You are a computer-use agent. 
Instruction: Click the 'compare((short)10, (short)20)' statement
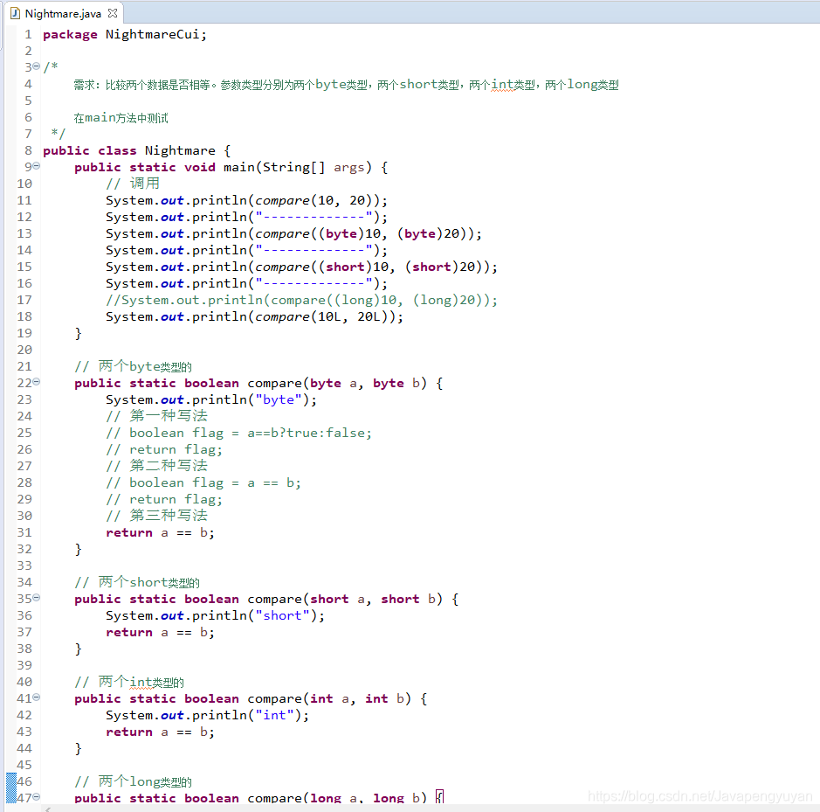point(302,267)
